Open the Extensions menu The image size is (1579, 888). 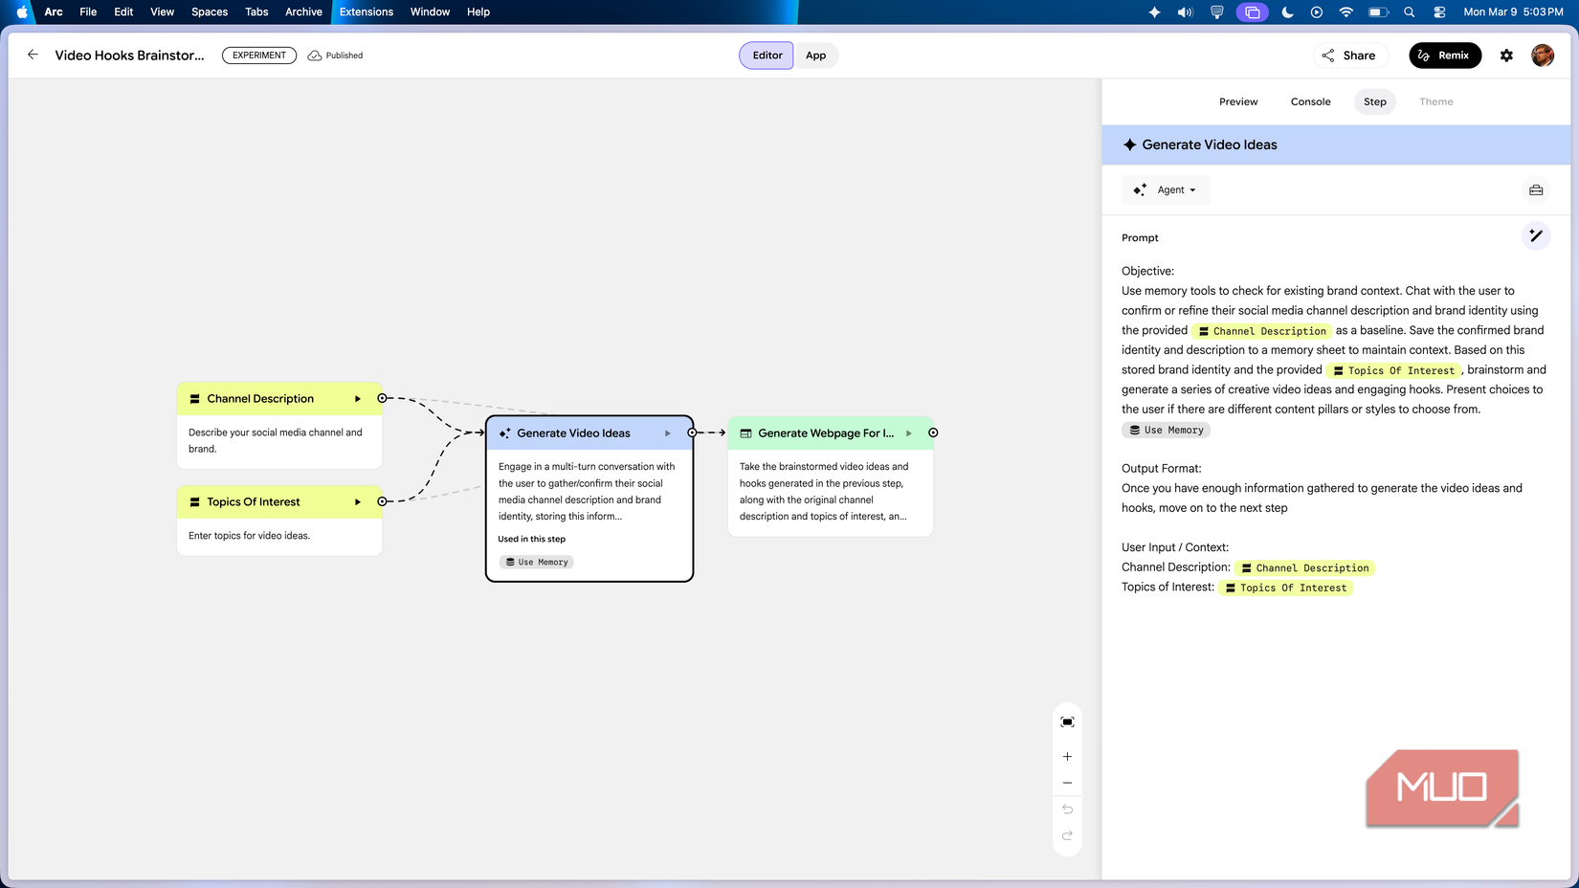point(367,11)
